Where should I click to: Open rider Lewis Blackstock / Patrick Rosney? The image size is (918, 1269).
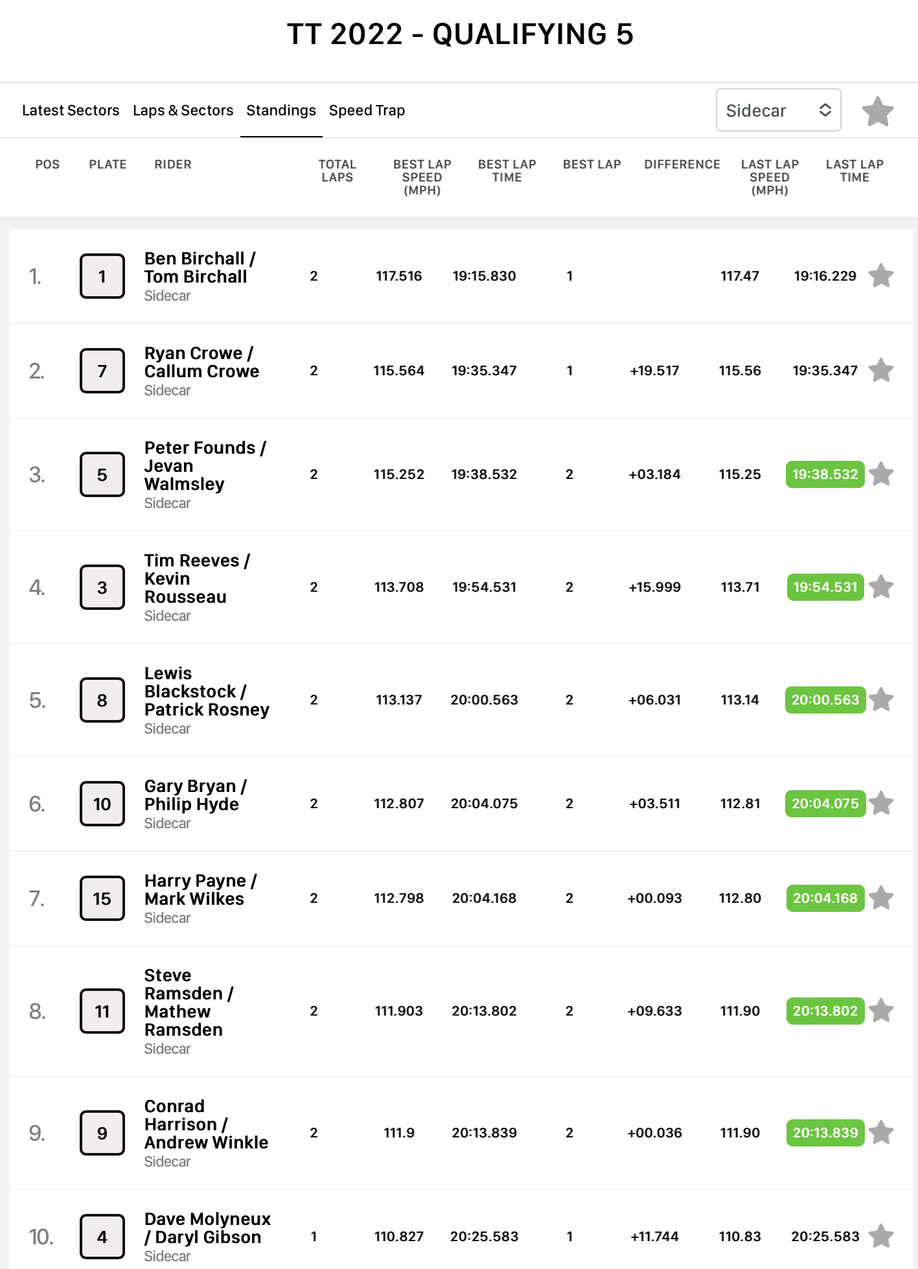[207, 692]
